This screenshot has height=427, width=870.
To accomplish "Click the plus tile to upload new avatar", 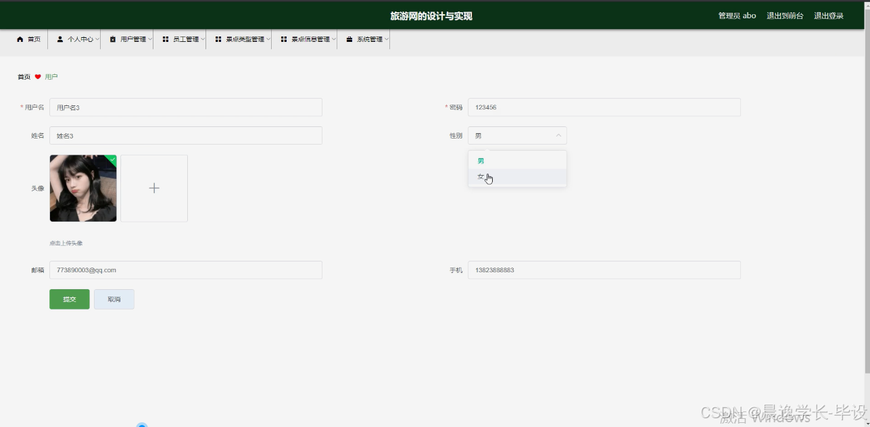I will point(153,188).
